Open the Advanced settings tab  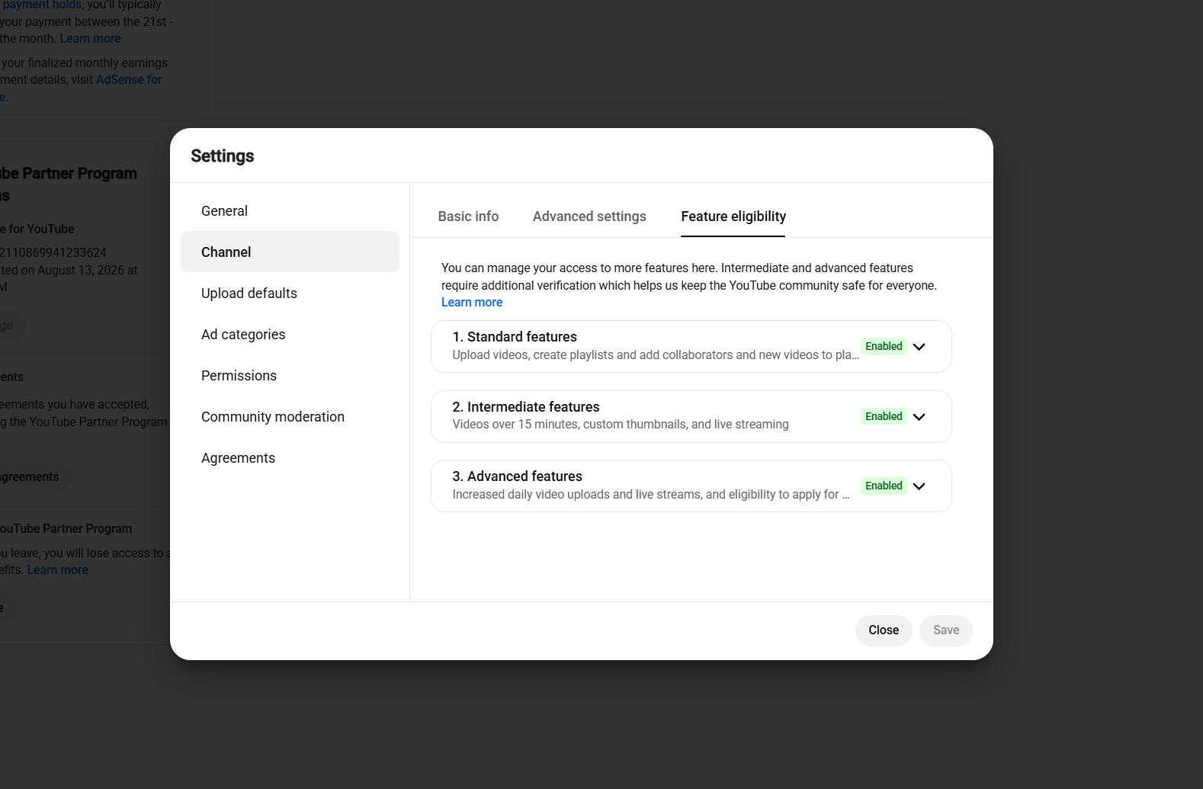[x=589, y=216]
